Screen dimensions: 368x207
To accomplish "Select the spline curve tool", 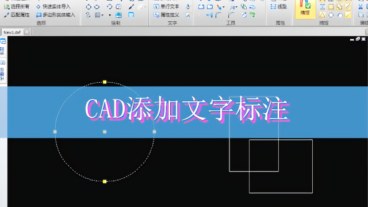I will 88,15.
